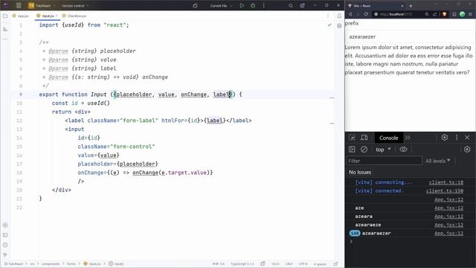476x268 pixels.
Task: Open the Terminal tool window icon
Action: [x=5, y=235]
